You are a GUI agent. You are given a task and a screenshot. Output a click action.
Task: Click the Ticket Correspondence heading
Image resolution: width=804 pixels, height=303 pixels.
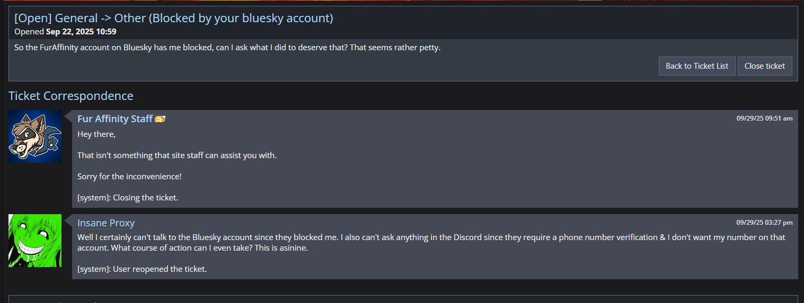click(x=71, y=96)
